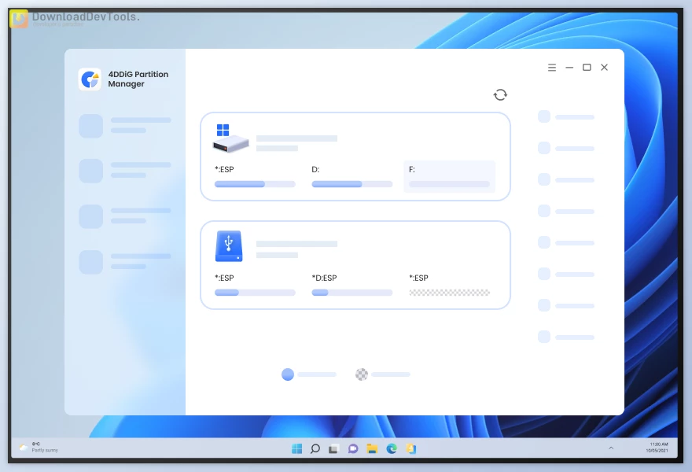Screen dimensions: 692x472
Task: Click the dotted gear icon near the pagination dots
Action: click(362, 374)
